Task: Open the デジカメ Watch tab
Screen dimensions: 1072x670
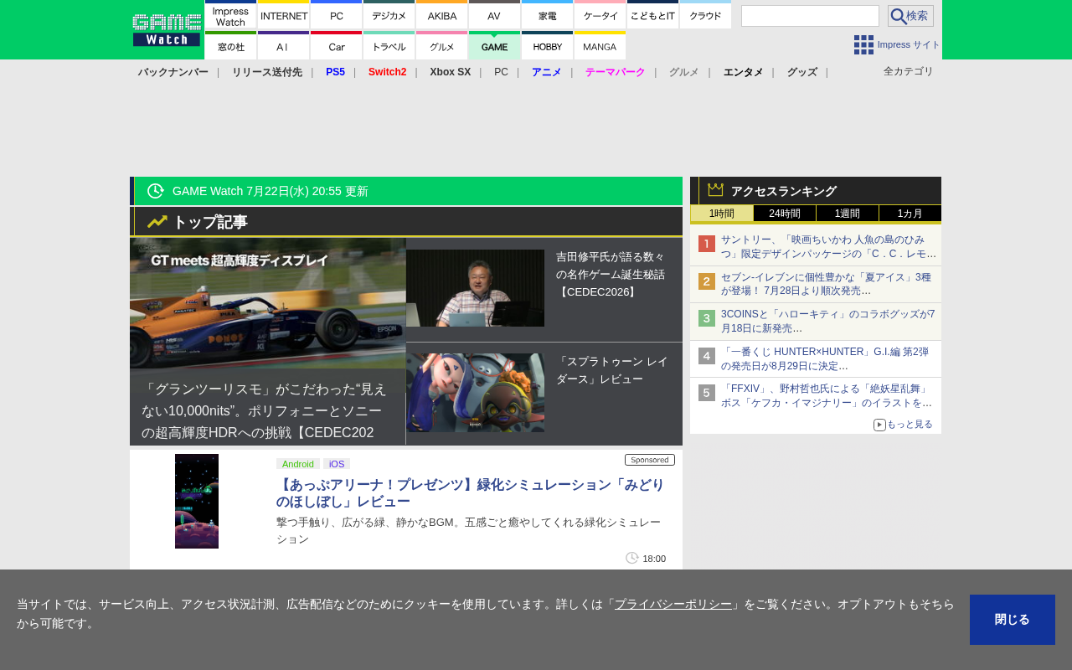Action: coord(389,14)
